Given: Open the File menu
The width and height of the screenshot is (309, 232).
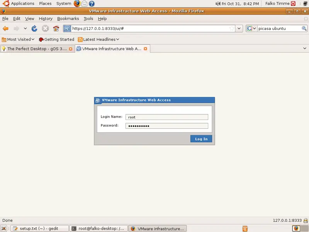Looking at the screenshot, I should (5, 19).
